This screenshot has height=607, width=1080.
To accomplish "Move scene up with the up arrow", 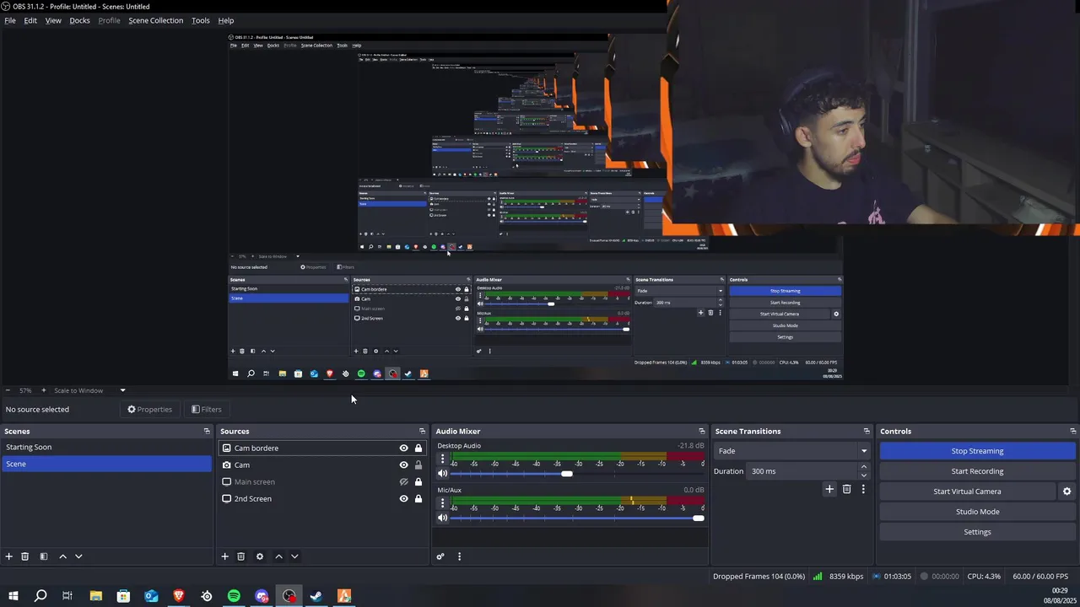I will 62,556.
